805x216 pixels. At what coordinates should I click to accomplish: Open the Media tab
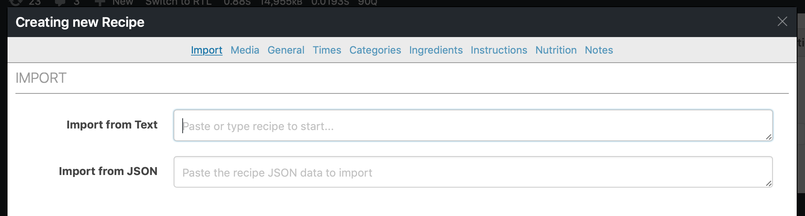pos(245,50)
